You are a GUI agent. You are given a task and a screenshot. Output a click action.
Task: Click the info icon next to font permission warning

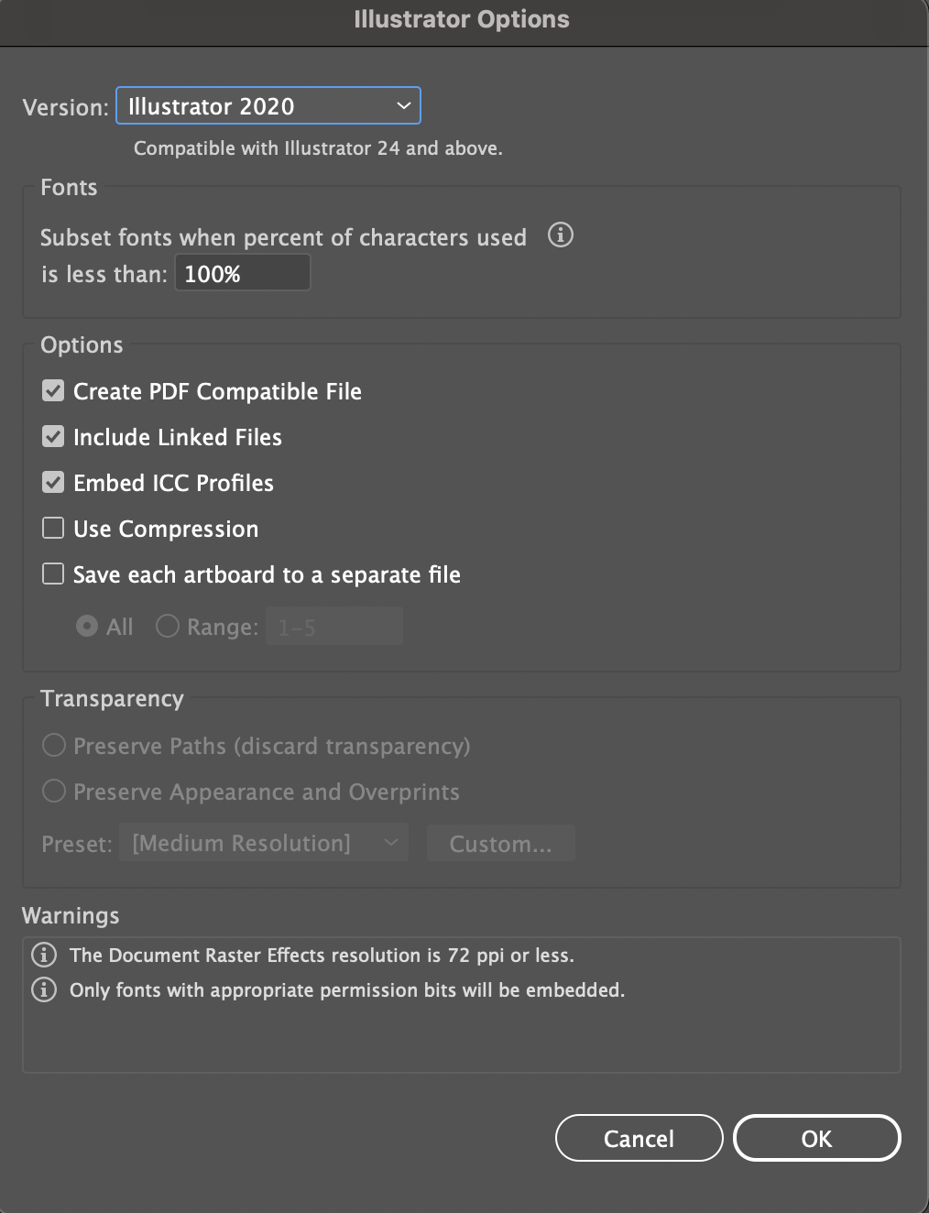pyautogui.click(x=43, y=990)
